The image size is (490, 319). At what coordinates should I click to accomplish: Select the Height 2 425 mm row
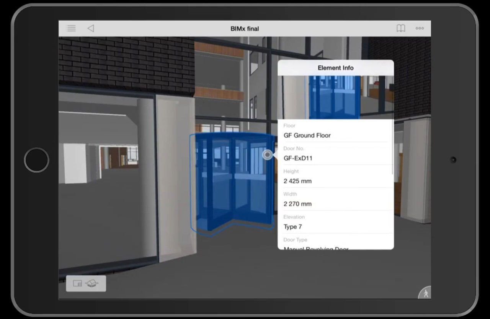[336, 177]
